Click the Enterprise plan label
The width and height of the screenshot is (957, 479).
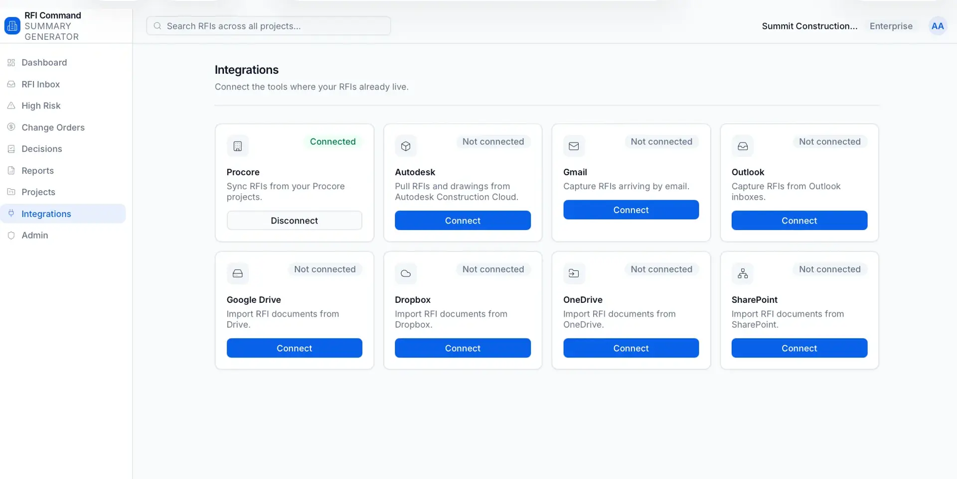coord(891,26)
